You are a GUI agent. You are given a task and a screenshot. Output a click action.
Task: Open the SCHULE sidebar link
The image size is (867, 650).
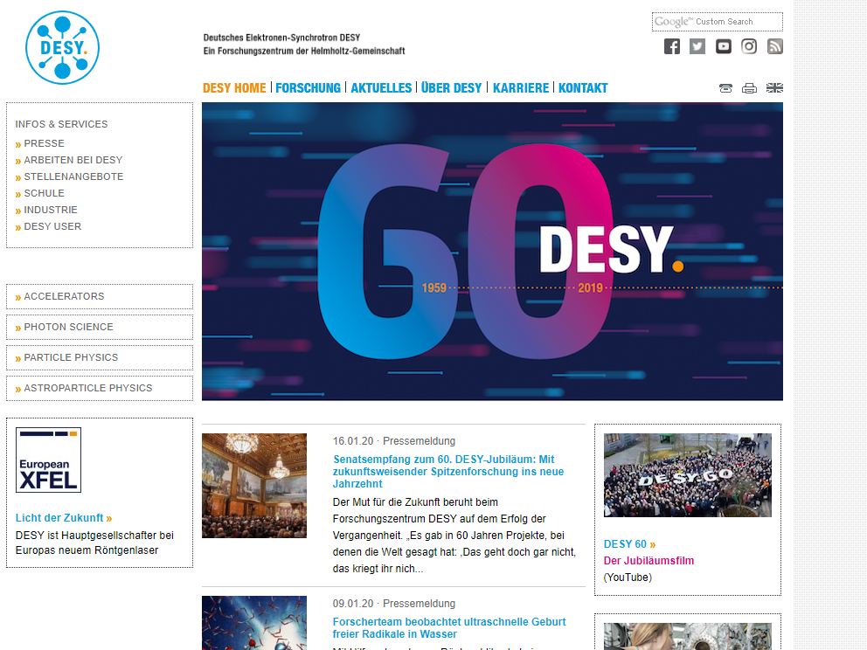(44, 193)
